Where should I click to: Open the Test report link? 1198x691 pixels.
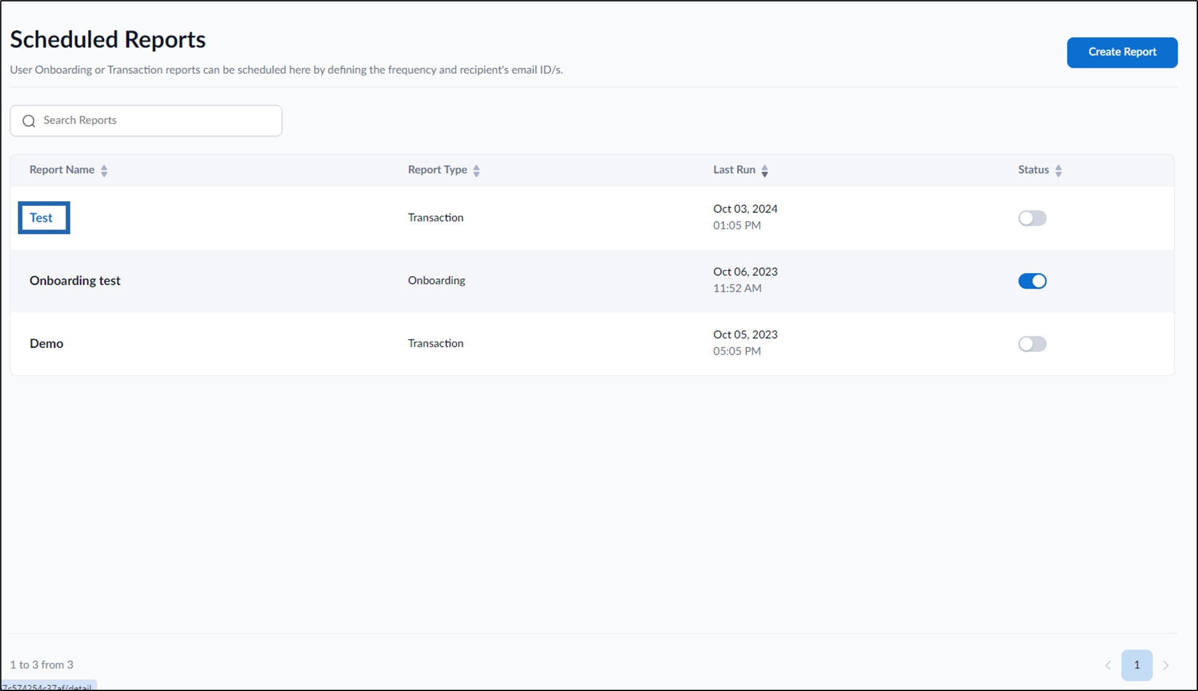(x=41, y=217)
